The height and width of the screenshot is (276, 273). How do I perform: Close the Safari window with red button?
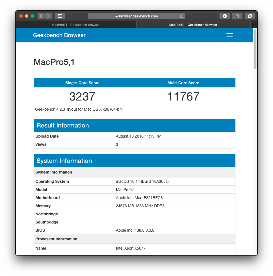click(x=21, y=16)
